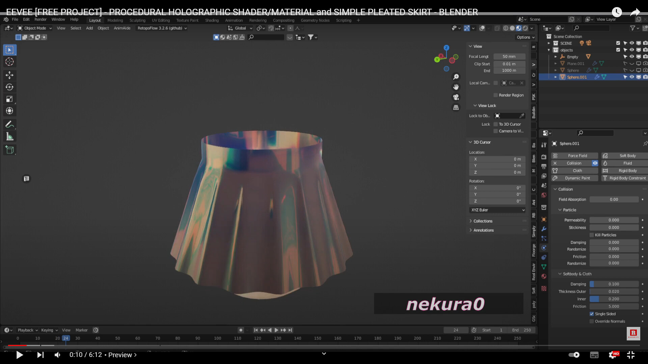Toggle snapping with the magnet icon
This screenshot has width=648, height=364.
pos(271,28)
